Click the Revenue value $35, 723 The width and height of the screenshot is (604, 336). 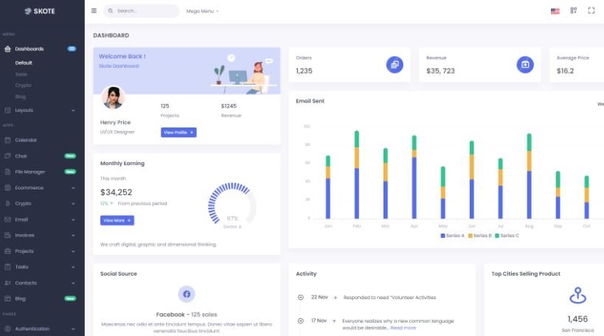point(440,71)
